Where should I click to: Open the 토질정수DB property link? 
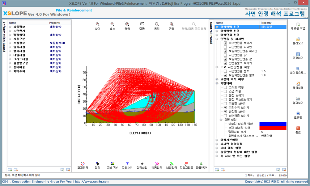[x=57, y=43]
